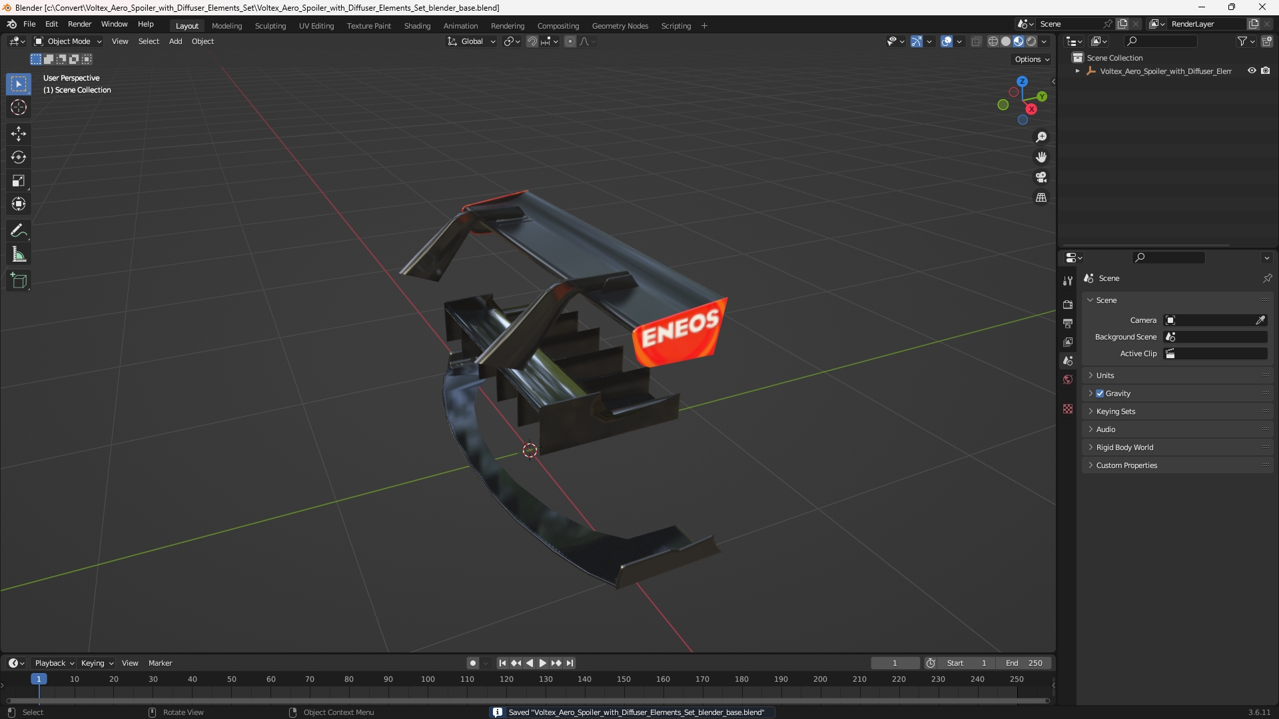Open the View Layer properties tab
Screen dimensions: 1279x719
coord(1068,342)
